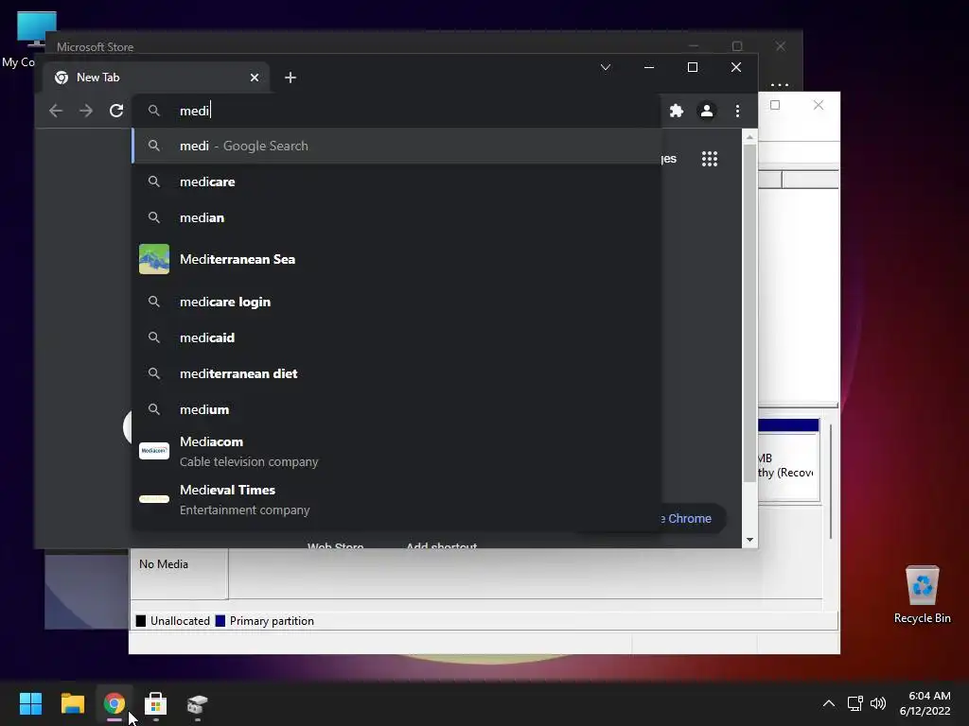The width and height of the screenshot is (969, 726).
Task: Open a new Chrome tab
Action: (291, 78)
